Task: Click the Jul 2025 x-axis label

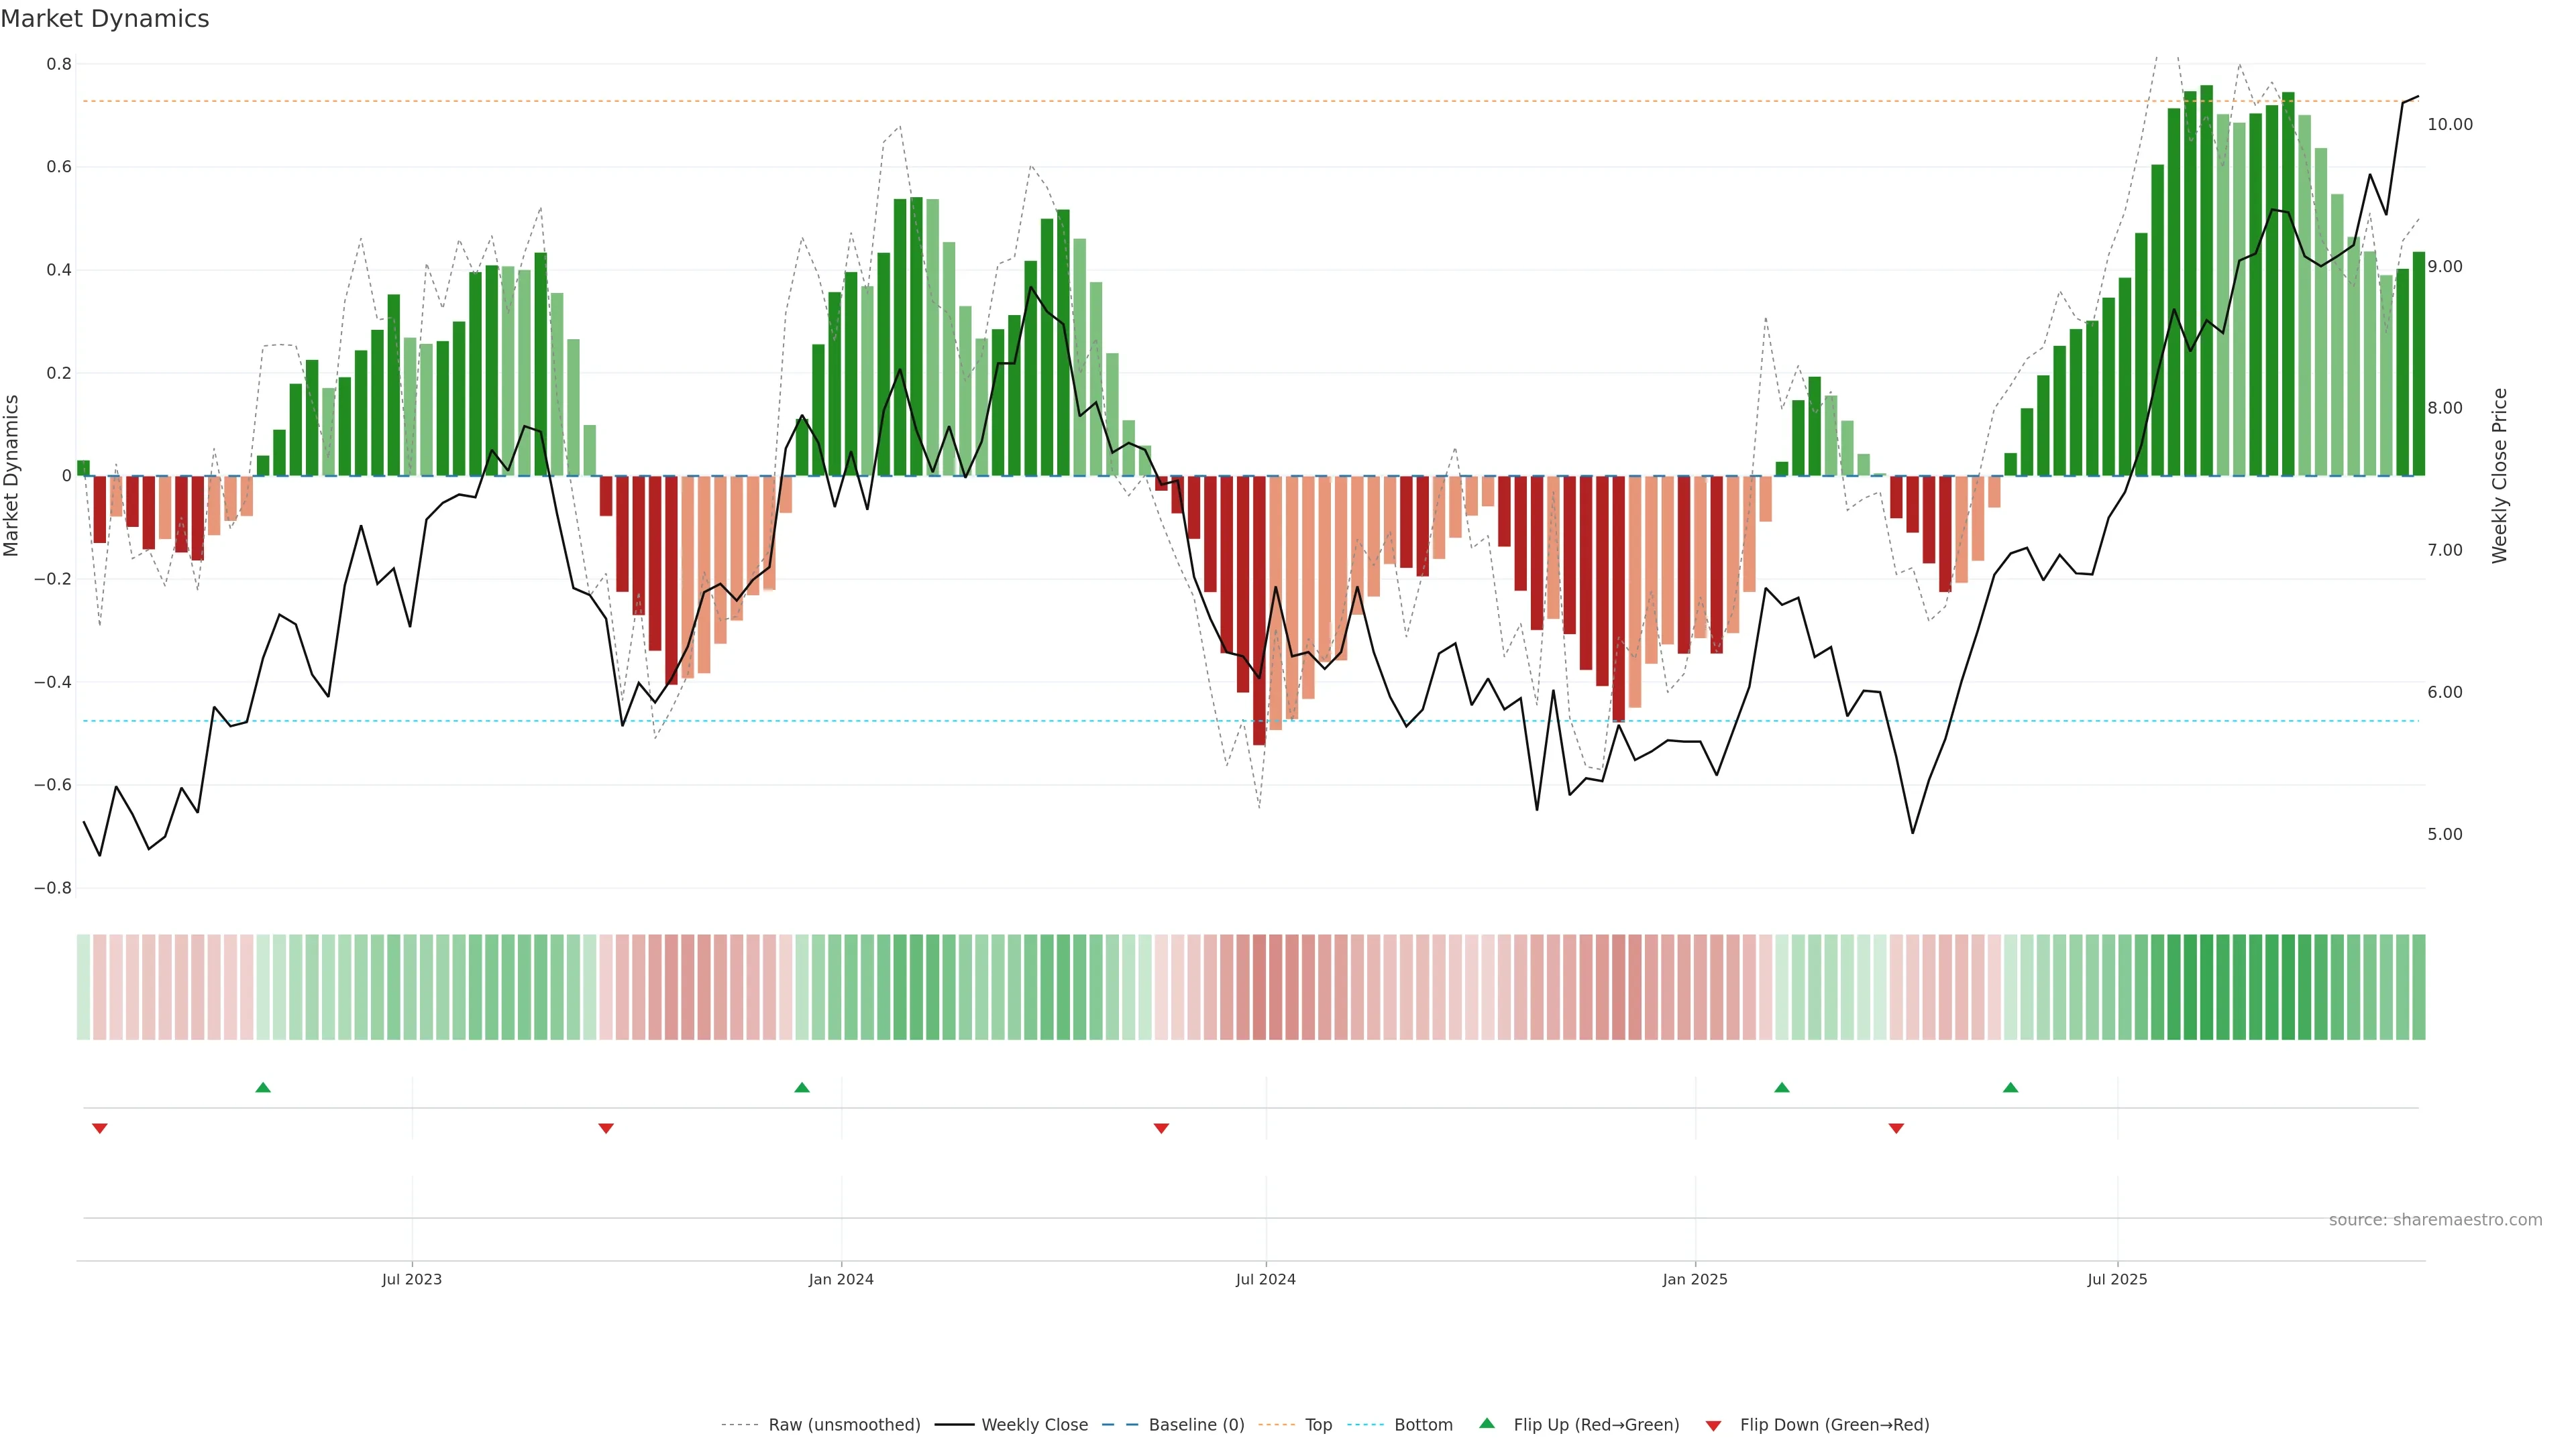Action: 2117,1279
